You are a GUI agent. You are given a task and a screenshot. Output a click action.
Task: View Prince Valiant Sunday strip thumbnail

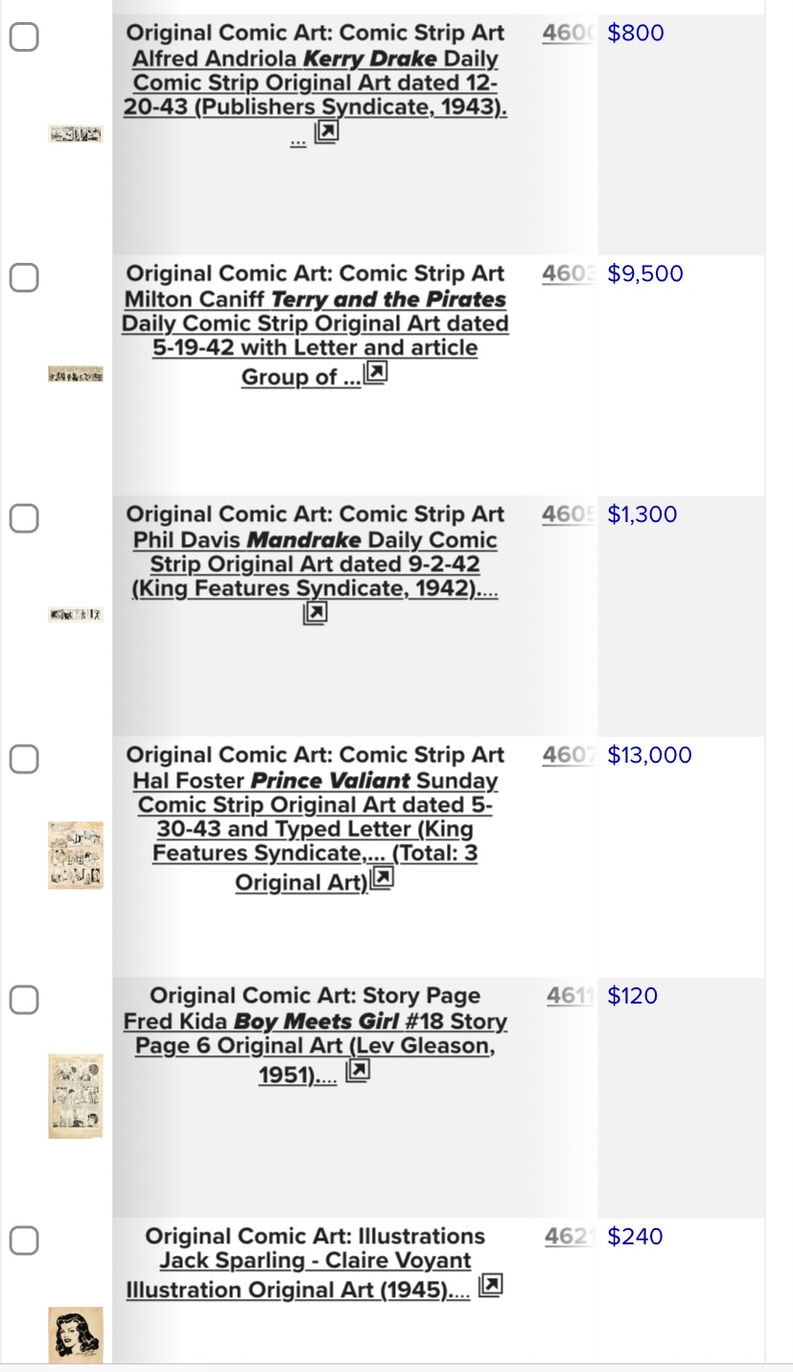click(x=76, y=855)
